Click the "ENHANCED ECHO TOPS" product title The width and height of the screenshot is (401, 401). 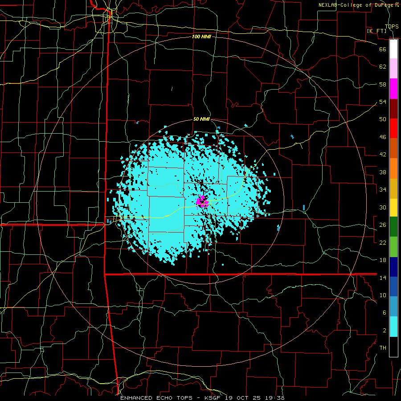coord(156,398)
